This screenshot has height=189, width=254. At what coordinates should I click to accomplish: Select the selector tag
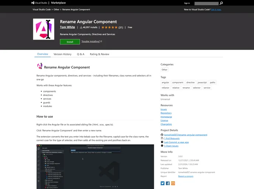[197, 87]
